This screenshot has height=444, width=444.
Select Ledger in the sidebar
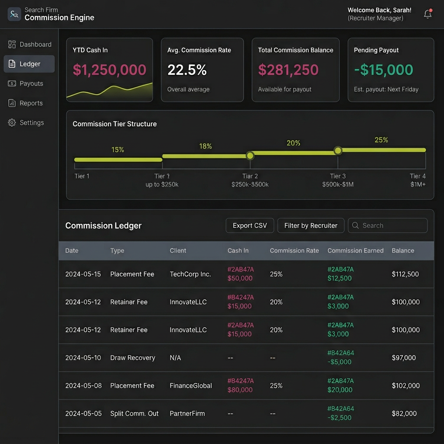click(29, 64)
